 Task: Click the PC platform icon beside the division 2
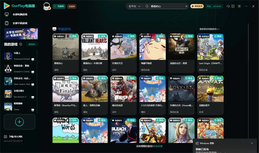pos(33,97)
